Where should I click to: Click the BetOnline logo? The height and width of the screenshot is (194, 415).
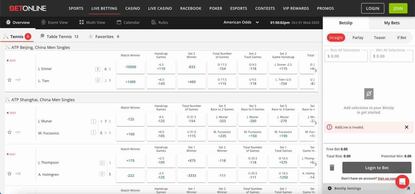(28, 8)
